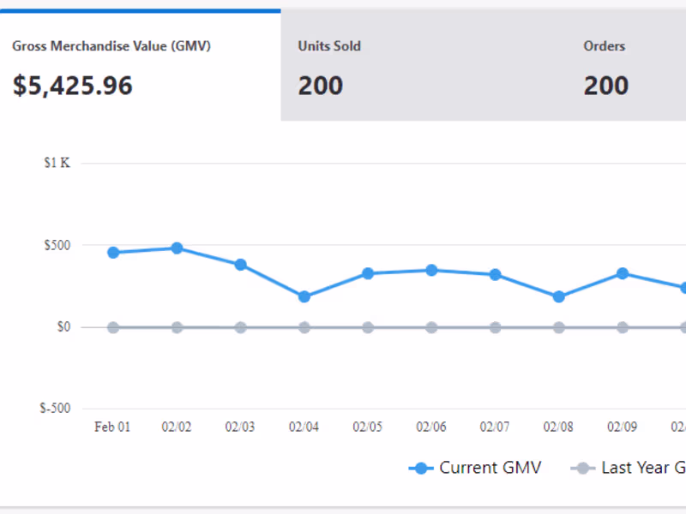
Task: Click the 02/05 blue data point
Action: (x=368, y=273)
